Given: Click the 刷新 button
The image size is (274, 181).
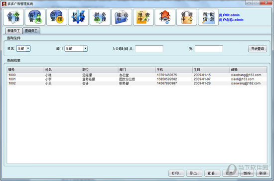Looking at the screenshot, I should coord(263,173).
